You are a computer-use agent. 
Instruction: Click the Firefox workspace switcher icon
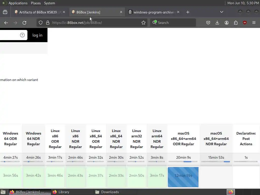(x=231, y=192)
